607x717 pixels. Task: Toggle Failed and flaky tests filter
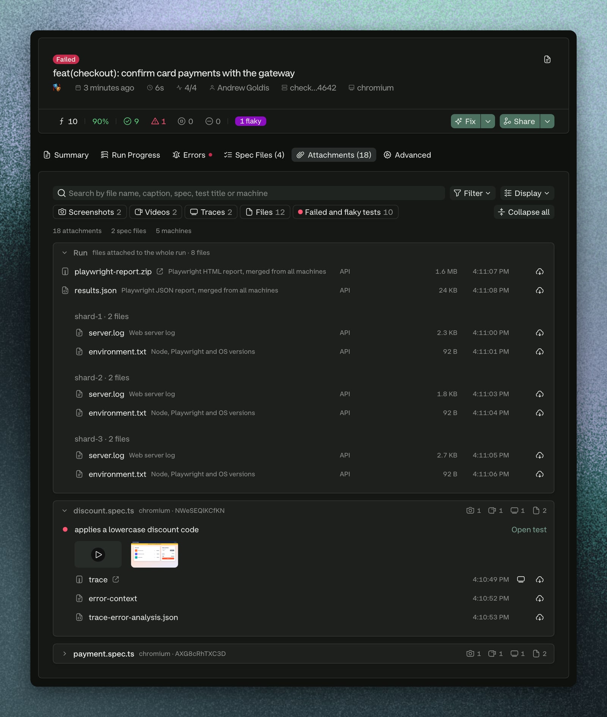(x=346, y=212)
